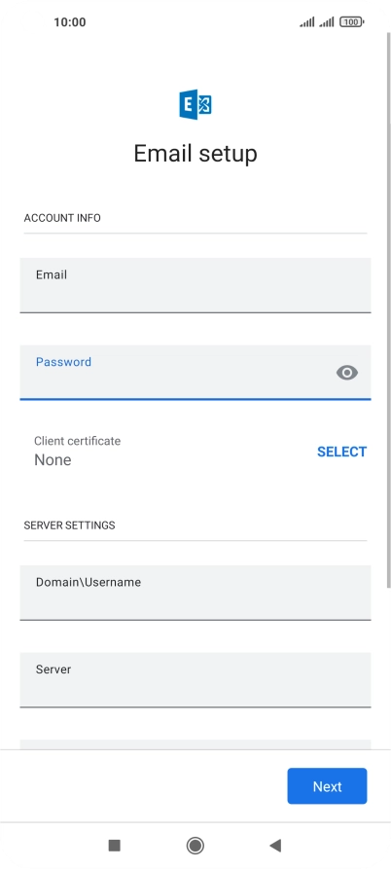Image resolution: width=391 pixels, height=869 pixels.
Task: Tap the battery indicator in status bar
Action: (352, 22)
